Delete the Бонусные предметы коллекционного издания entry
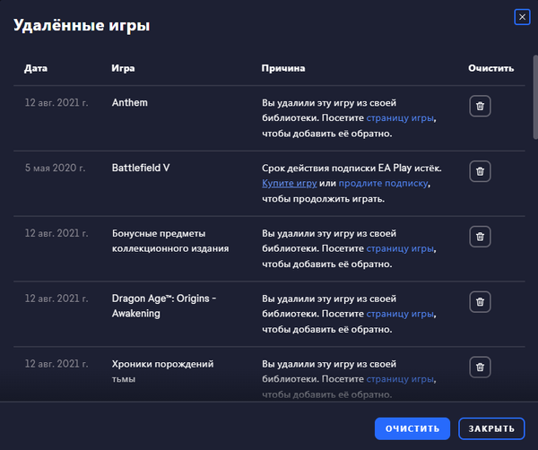 click(480, 237)
